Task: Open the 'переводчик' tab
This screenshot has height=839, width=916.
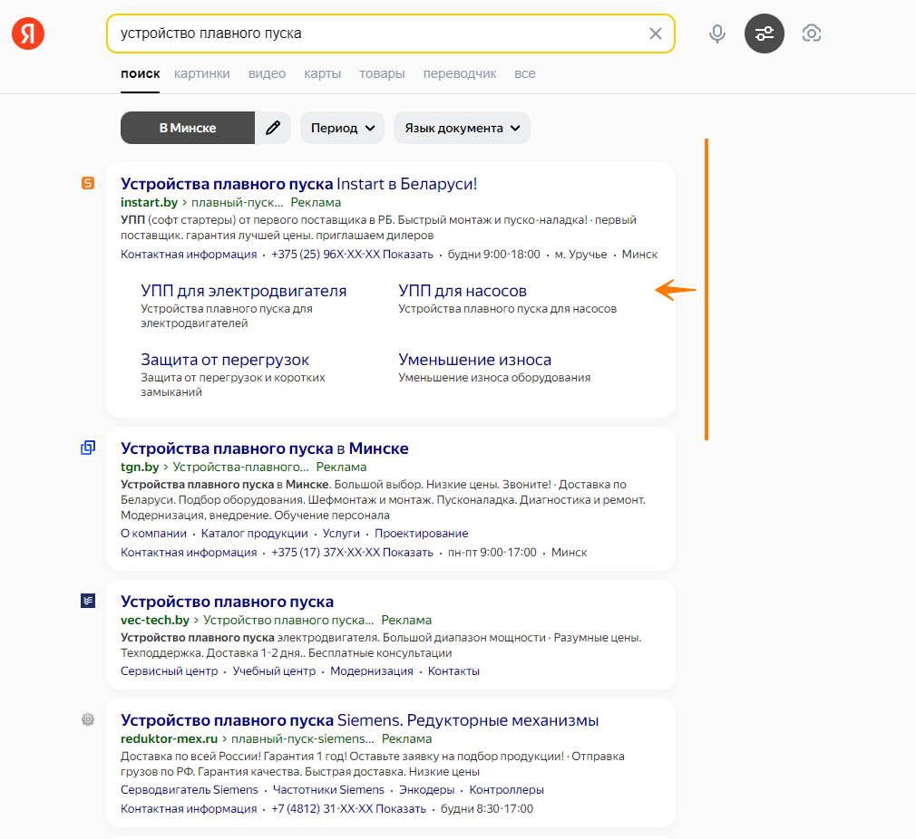Action: (460, 73)
